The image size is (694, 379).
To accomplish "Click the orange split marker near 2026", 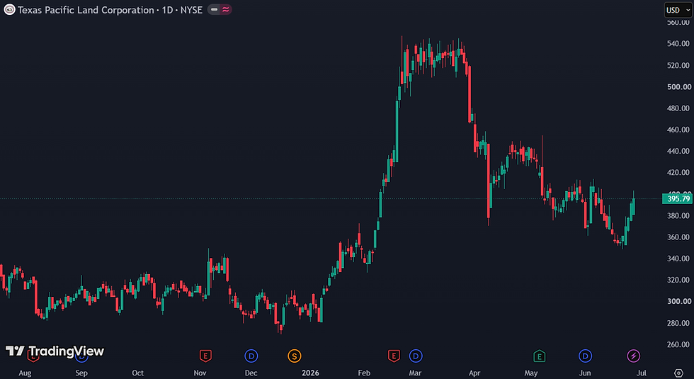I will pos(295,356).
